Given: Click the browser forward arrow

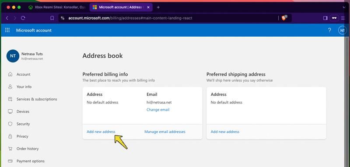Looking at the screenshot, I should 15,18.
